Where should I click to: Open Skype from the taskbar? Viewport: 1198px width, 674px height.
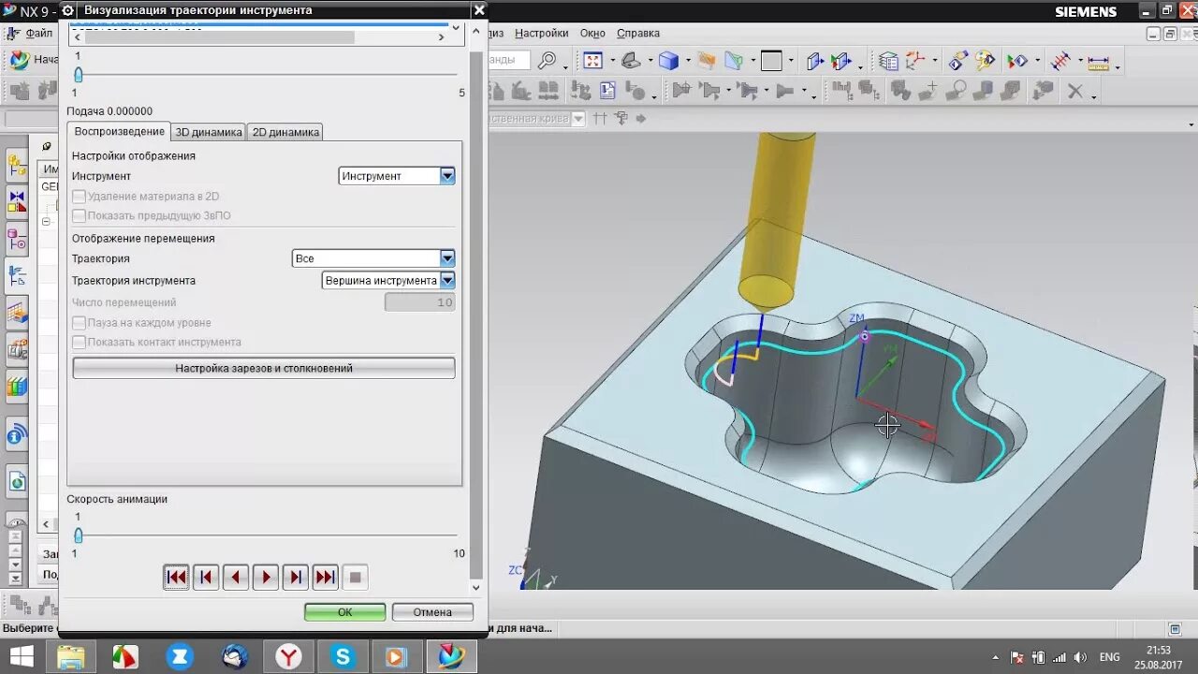[343, 656]
